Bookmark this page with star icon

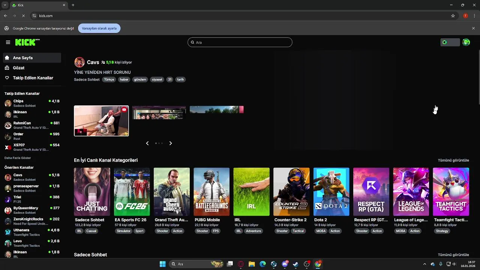(453, 16)
